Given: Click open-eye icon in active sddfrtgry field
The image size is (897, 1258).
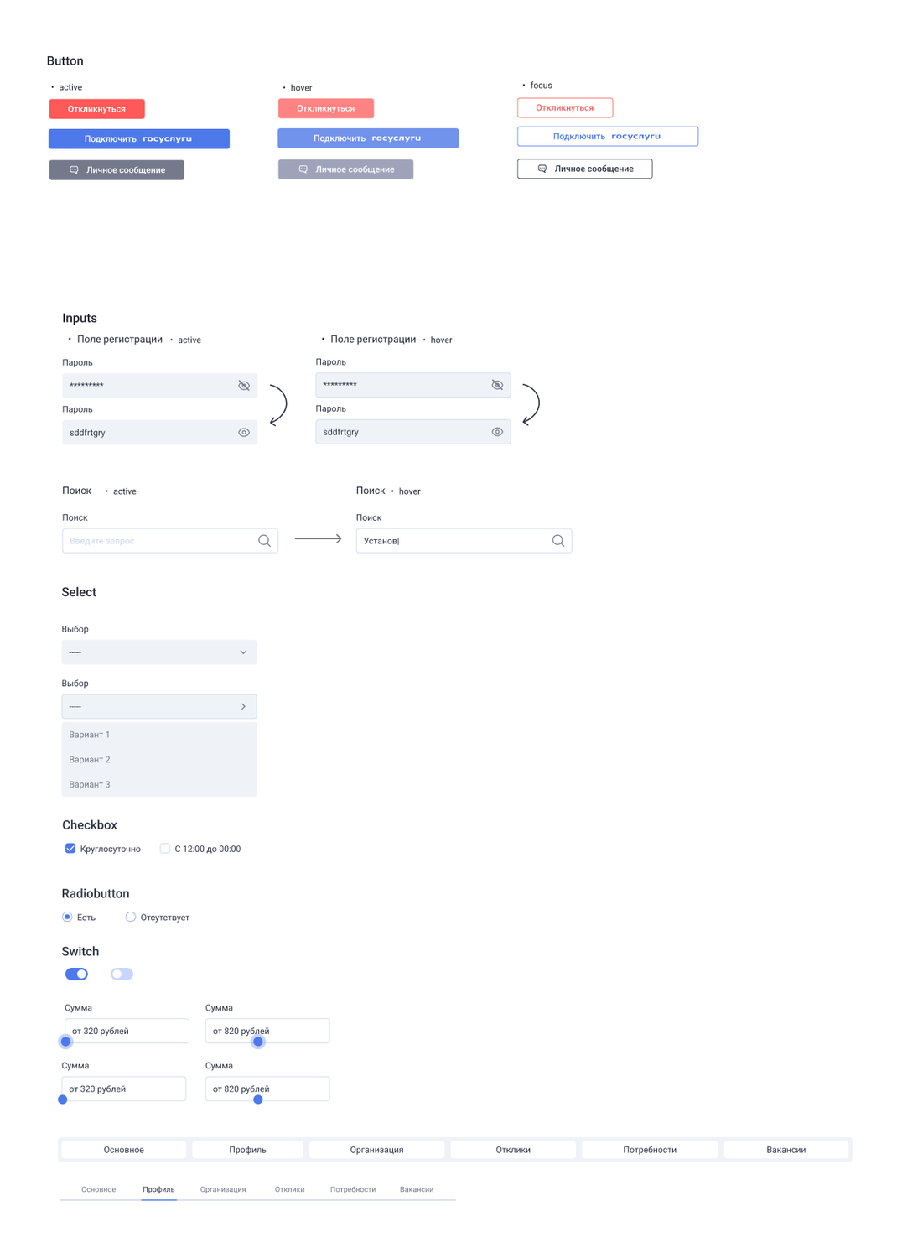Looking at the screenshot, I should pyautogui.click(x=244, y=433).
